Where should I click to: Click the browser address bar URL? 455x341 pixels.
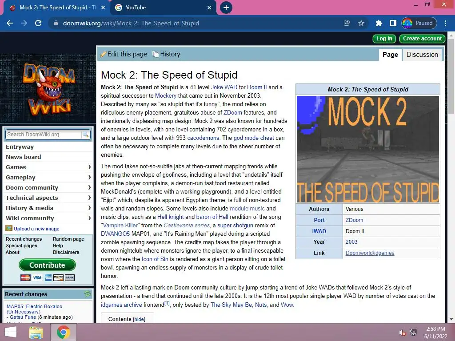[x=131, y=23]
